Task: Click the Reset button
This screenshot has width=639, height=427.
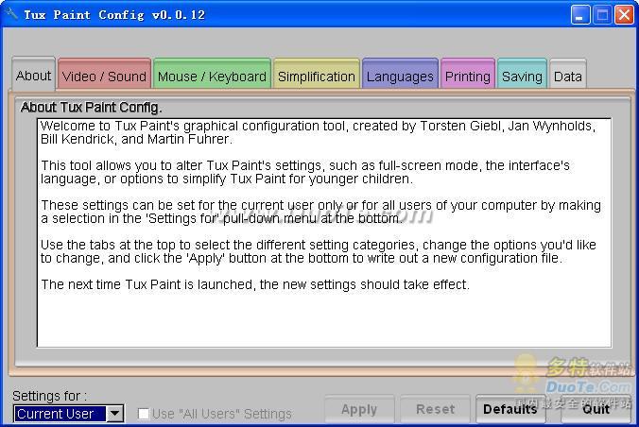Action: [x=435, y=409]
